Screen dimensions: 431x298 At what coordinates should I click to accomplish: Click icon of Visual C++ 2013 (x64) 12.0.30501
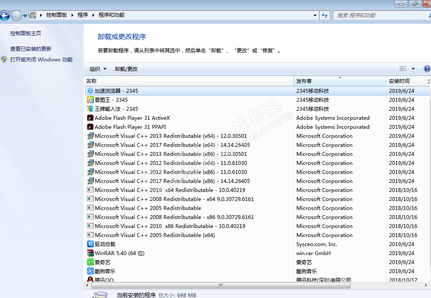pos(90,136)
